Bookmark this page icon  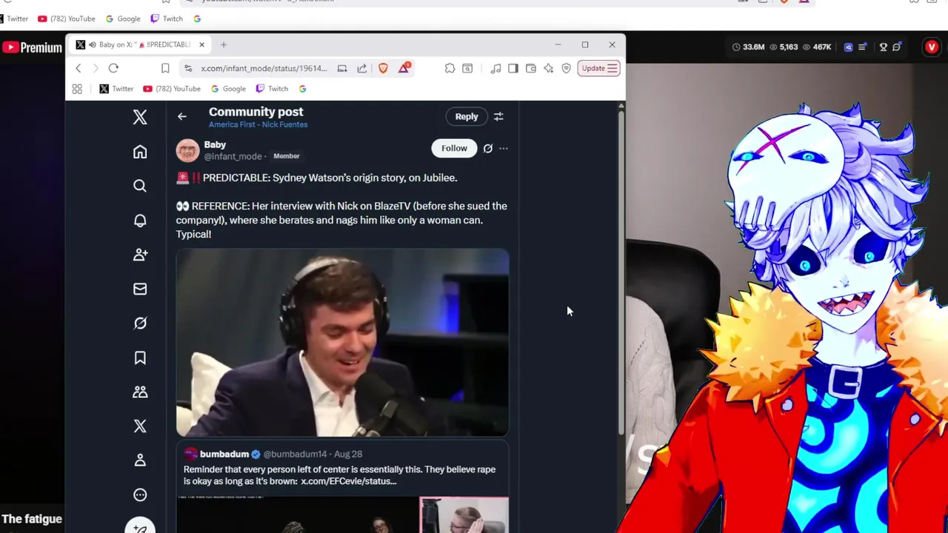coord(165,68)
